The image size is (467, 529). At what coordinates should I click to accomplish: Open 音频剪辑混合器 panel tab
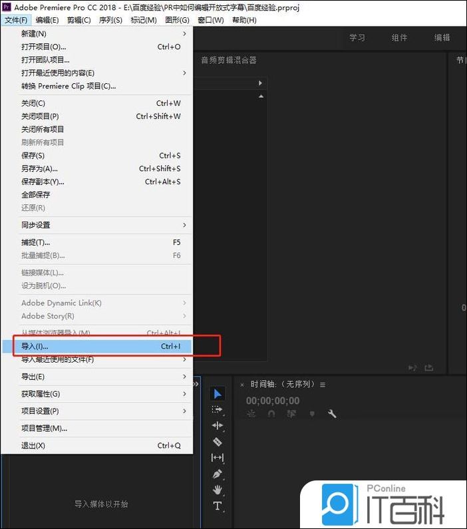229,61
